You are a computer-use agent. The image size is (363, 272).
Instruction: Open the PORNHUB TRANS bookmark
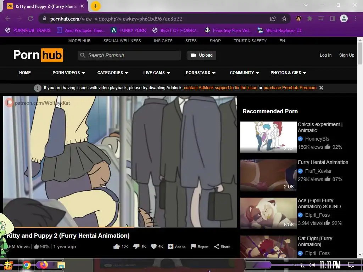(x=28, y=30)
